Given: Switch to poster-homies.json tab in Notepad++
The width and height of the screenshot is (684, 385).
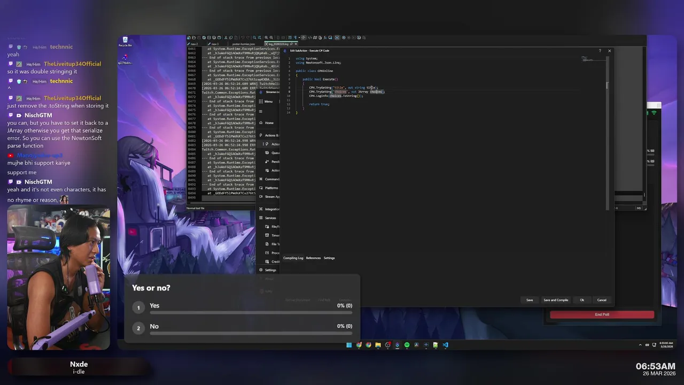Looking at the screenshot, I should pos(244,44).
